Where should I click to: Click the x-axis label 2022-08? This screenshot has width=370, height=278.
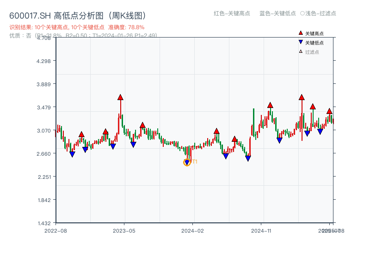pos(55,231)
